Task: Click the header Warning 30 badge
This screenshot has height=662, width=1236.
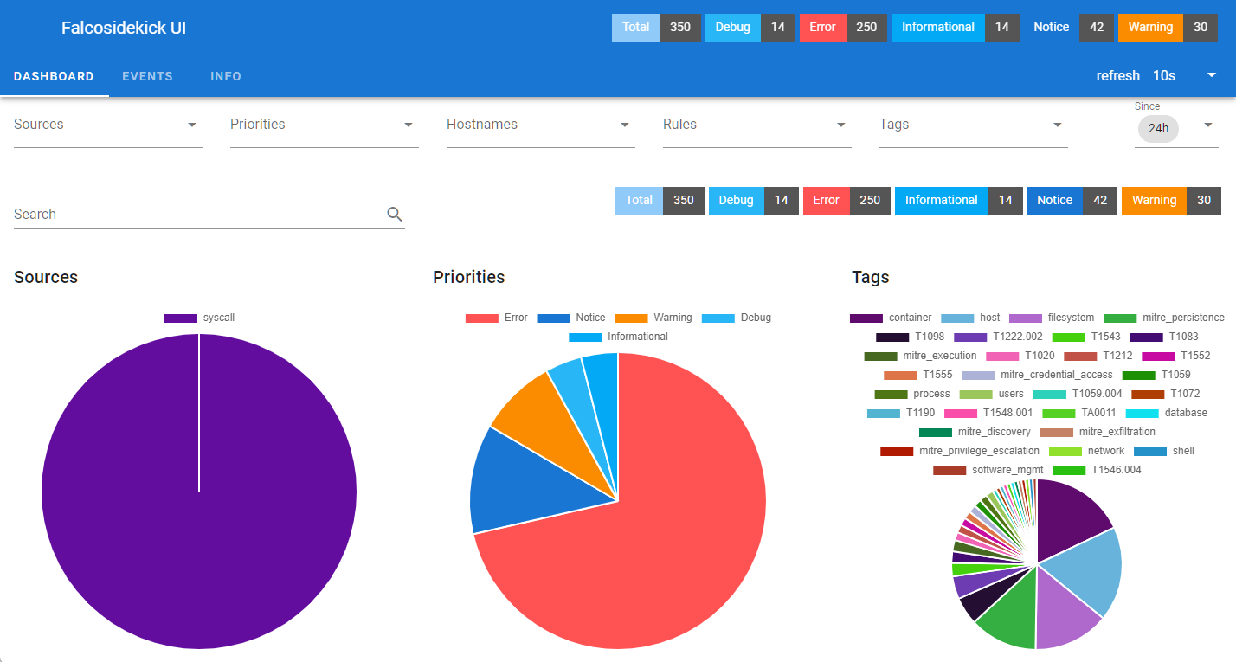Action: [1168, 27]
